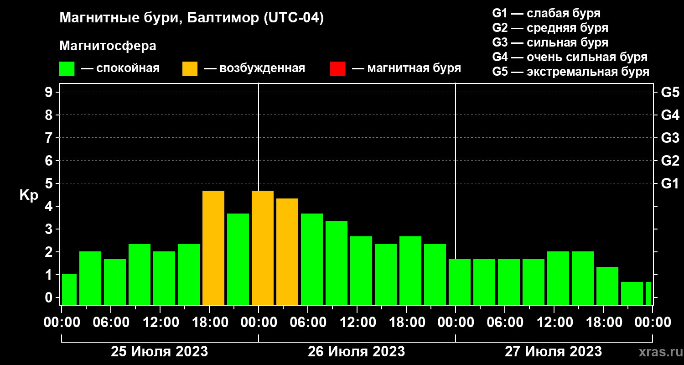Click the '12:00' time label under 25 July
This screenshot has width=684, height=365.
pos(160,323)
